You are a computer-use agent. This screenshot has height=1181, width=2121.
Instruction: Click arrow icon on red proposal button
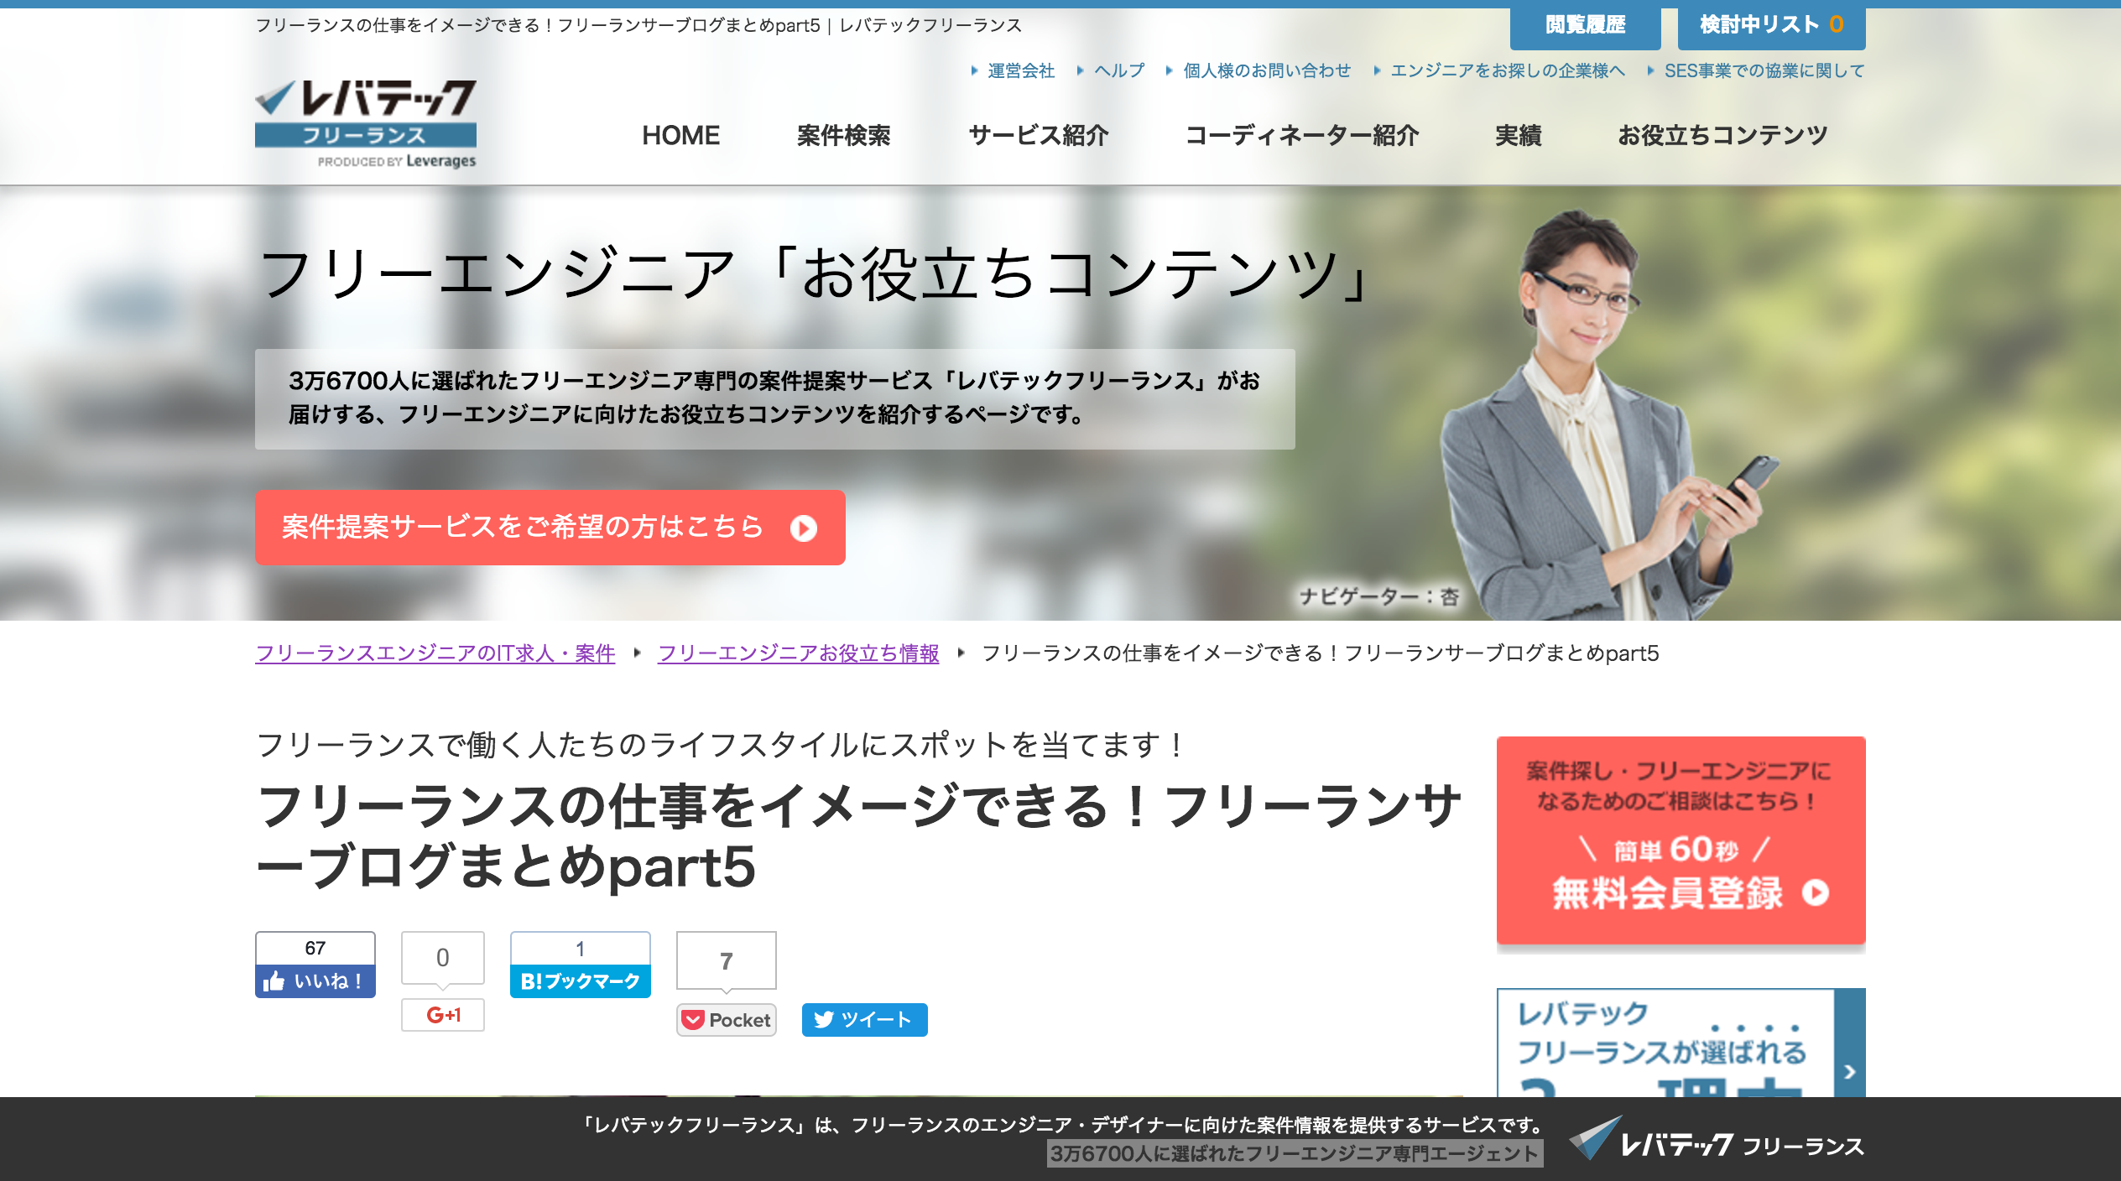(803, 528)
